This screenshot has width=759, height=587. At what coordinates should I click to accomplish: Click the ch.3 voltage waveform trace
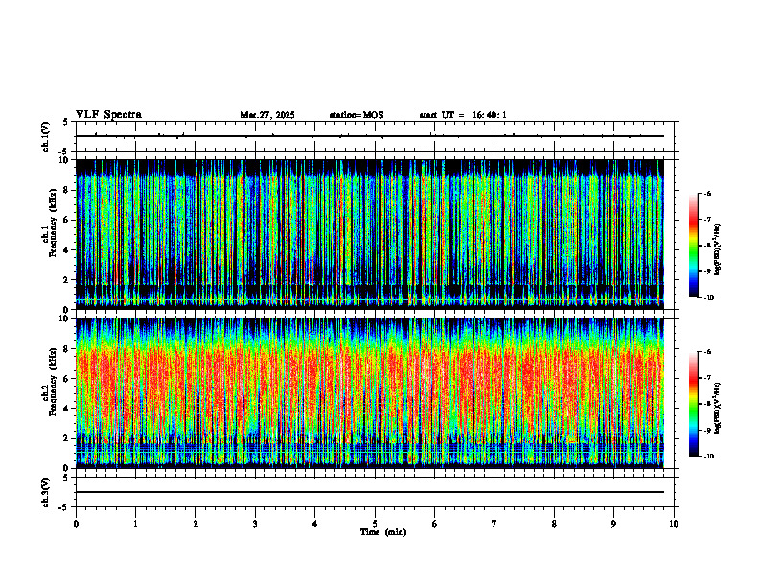click(x=370, y=492)
